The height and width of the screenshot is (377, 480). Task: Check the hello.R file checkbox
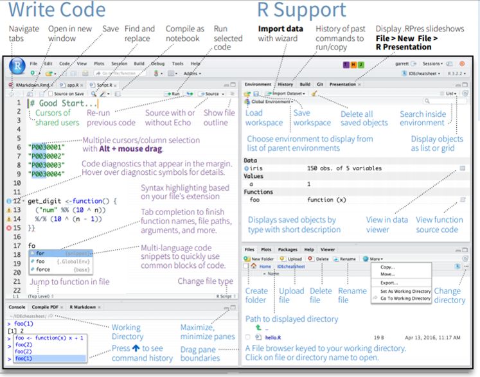(248, 337)
